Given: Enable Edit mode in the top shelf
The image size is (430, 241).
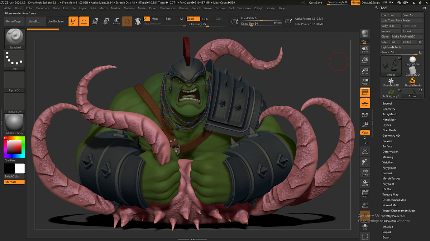Looking at the screenshot, I should [73, 21].
